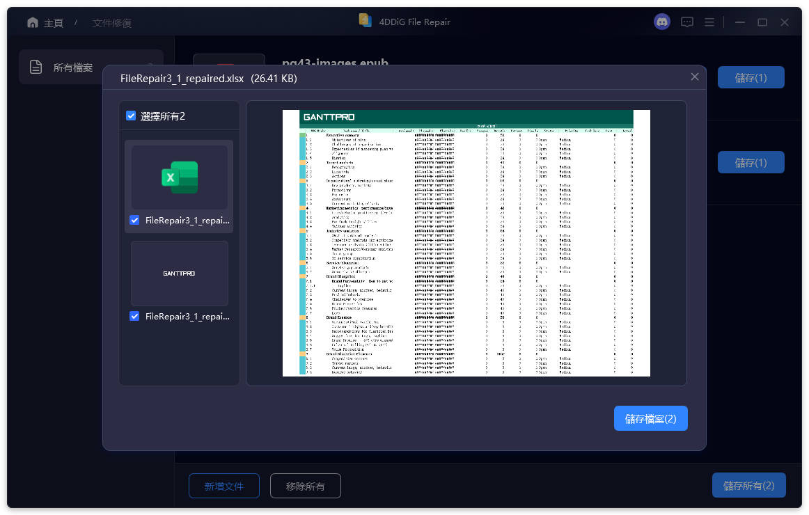Uncheck the second FileRepair3_1_repai... checkbox
This screenshot has width=809, height=515.
pos(134,316)
